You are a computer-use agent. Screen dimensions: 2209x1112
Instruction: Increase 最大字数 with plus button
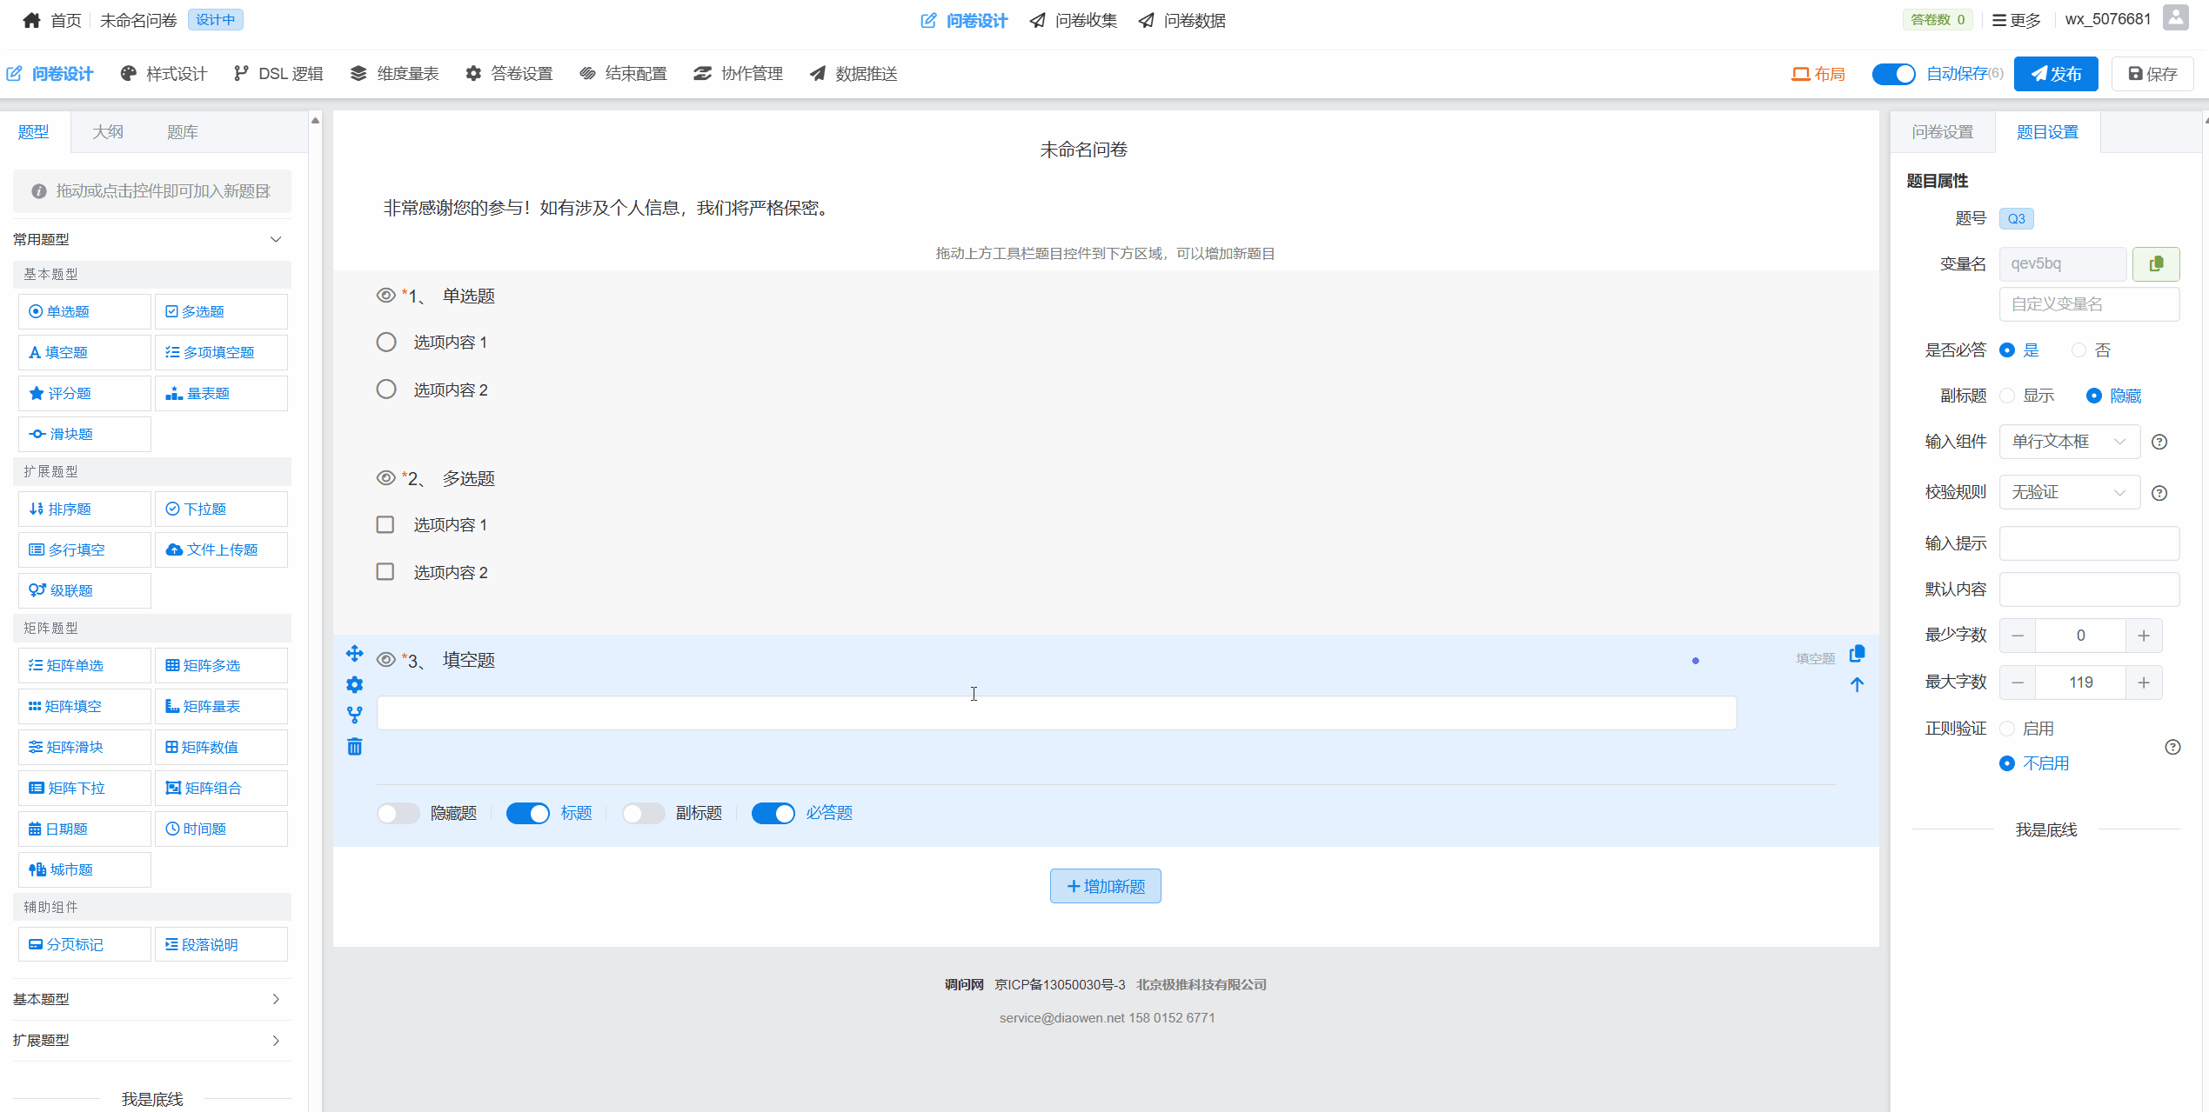(x=2143, y=683)
